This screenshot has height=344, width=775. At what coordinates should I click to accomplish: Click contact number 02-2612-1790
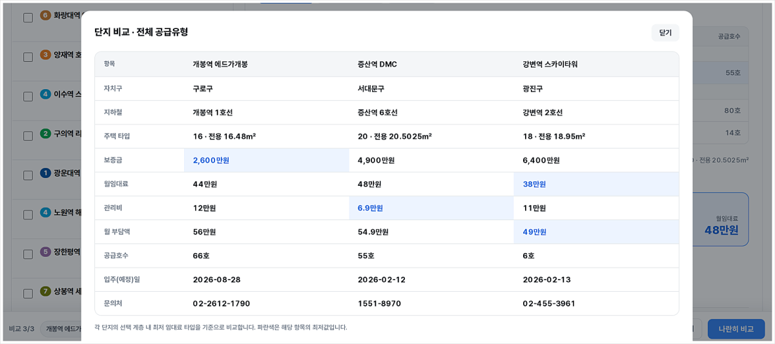[221, 303]
